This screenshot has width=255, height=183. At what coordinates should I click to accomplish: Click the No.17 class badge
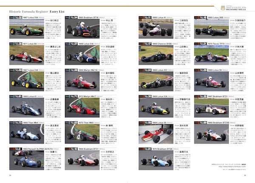(x=145, y=44)
